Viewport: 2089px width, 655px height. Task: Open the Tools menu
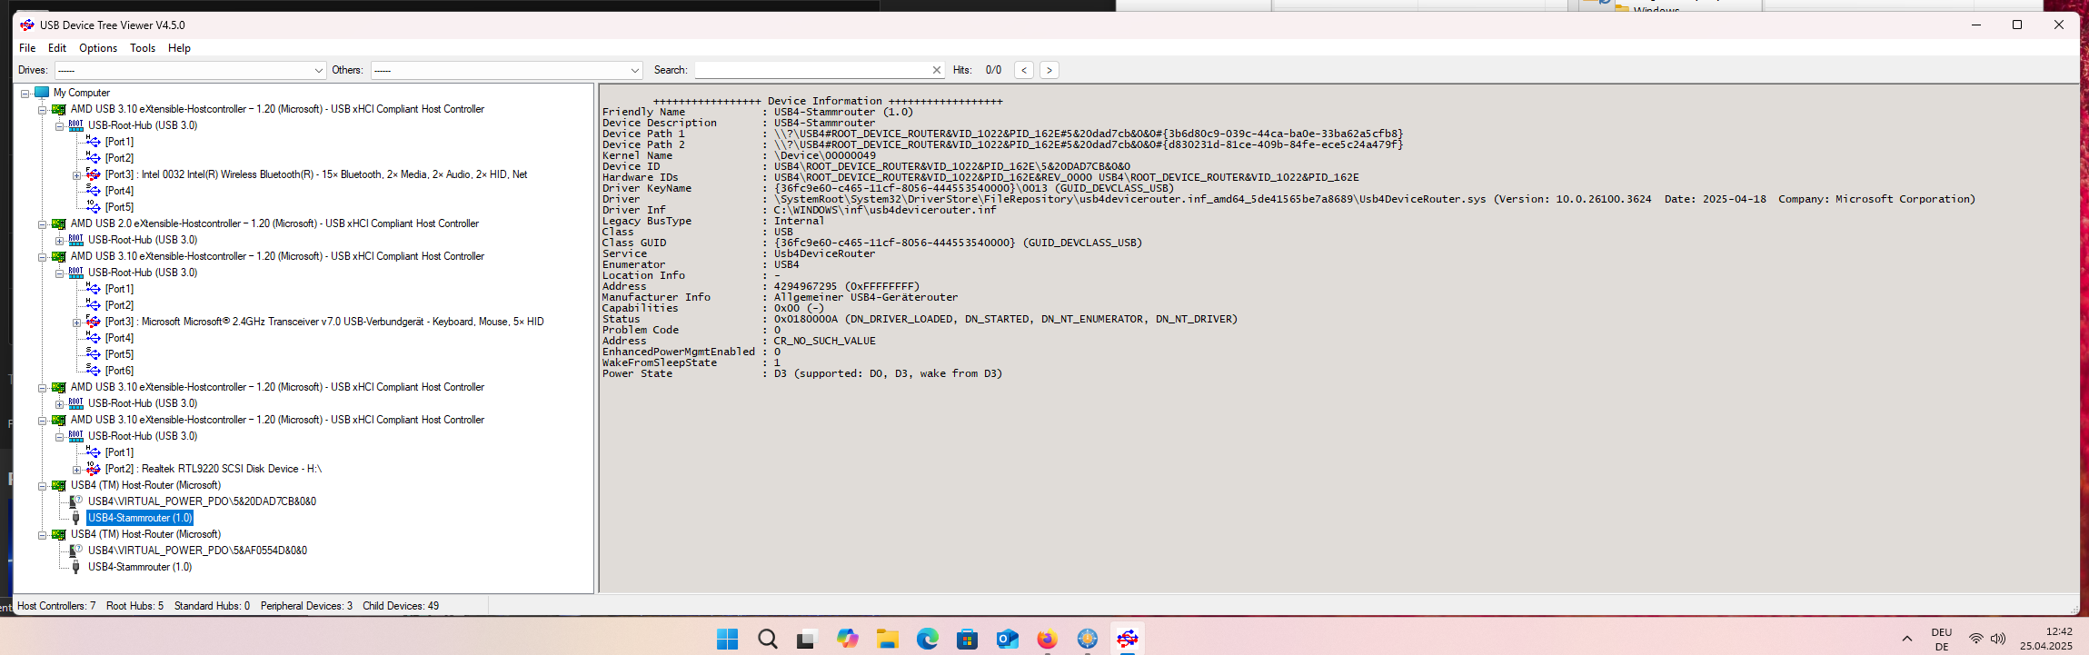143,48
